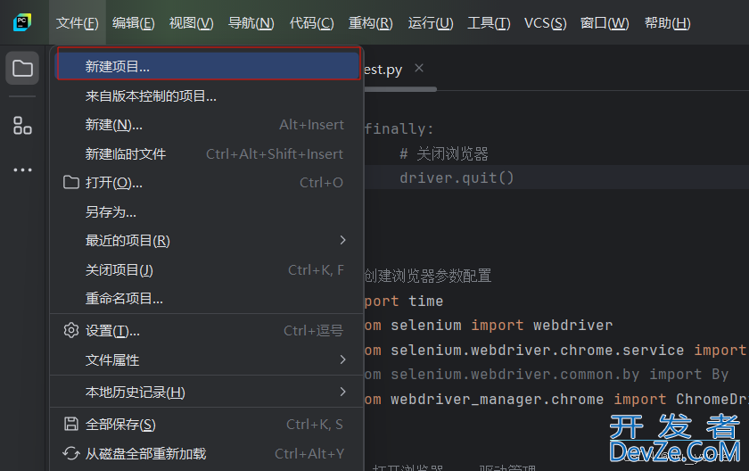Click the save icon beside 全部保存(S)
749x471 pixels.
click(x=71, y=424)
